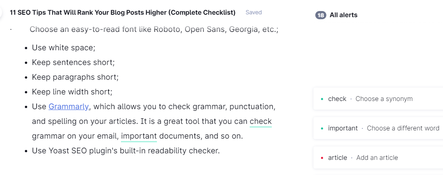Click the Yoast SEO plugin bullet line
Screen dimensions: 443x175
click(126, 151)
